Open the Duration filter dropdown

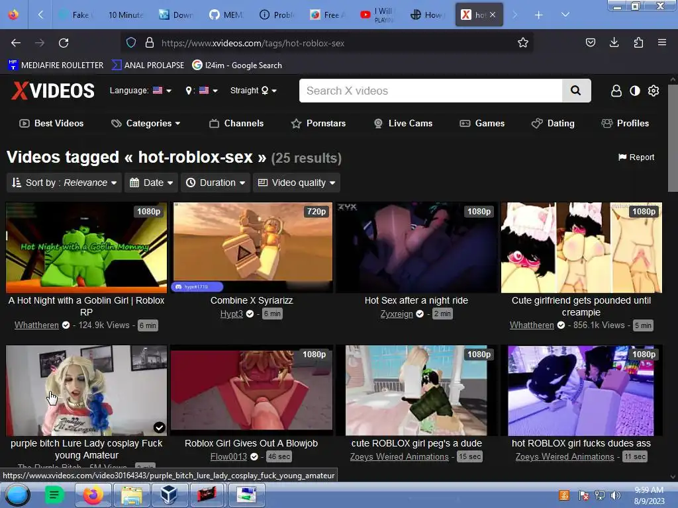pos(215,183)
